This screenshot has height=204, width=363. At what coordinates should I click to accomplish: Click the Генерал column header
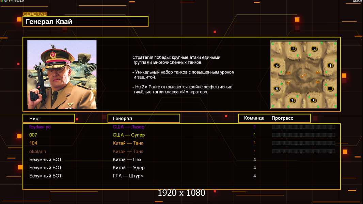point(144,118)
